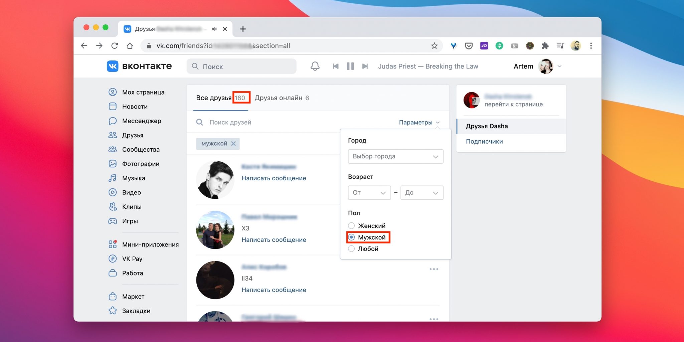Skip to next track
Image resolution: width=684 pixels, height=342 pixels.
(x=365, y=66)
